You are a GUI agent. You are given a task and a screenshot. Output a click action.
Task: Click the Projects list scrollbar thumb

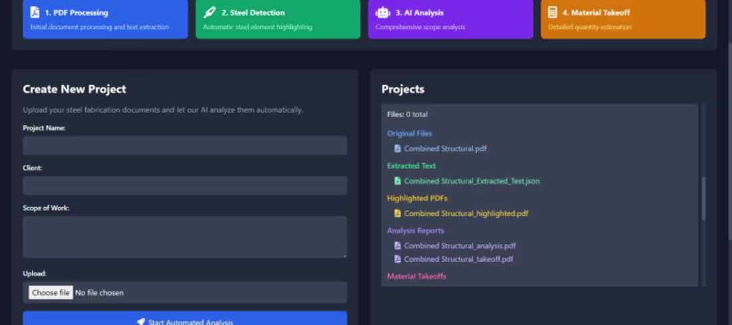click(703, 199)
